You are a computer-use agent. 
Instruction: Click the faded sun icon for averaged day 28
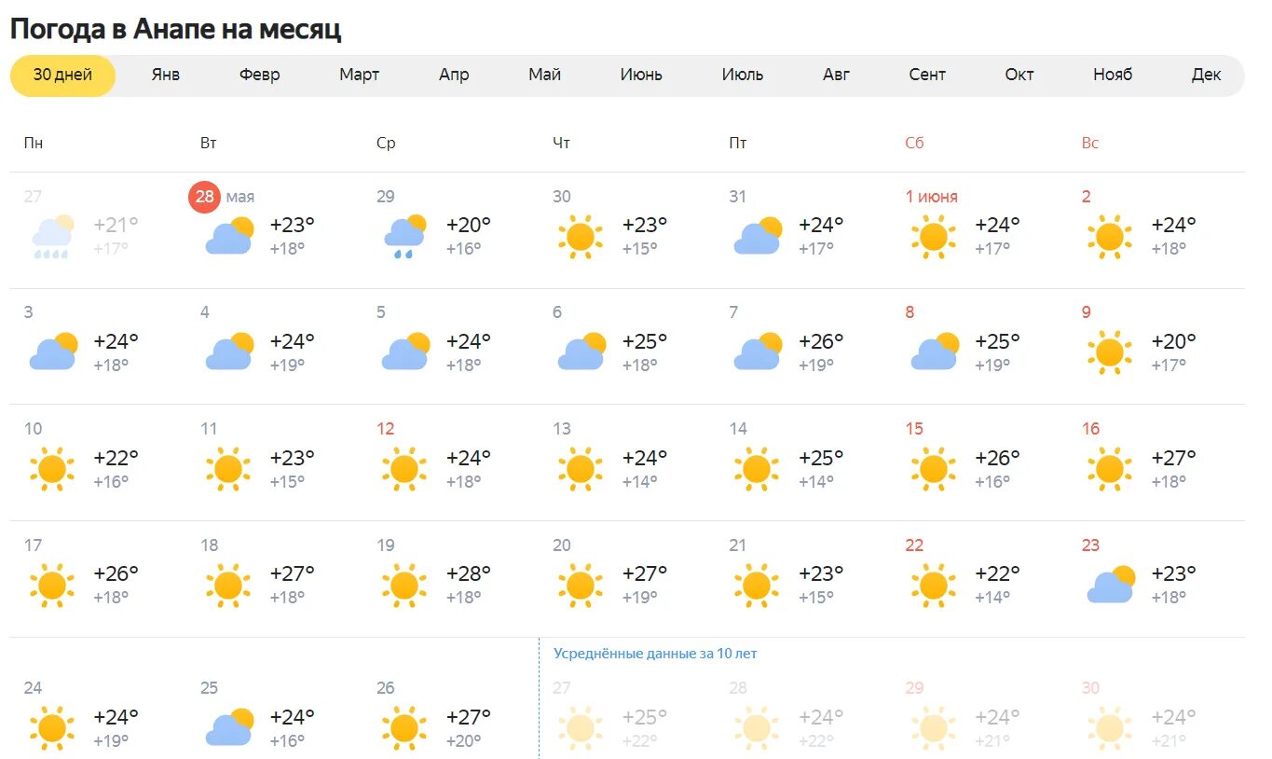[x=757, y=728]
